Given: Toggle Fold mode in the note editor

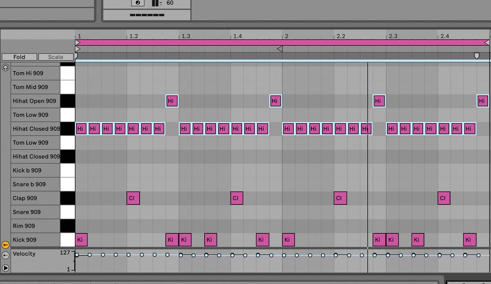Looking at the screenshot, I should point(19,57).
